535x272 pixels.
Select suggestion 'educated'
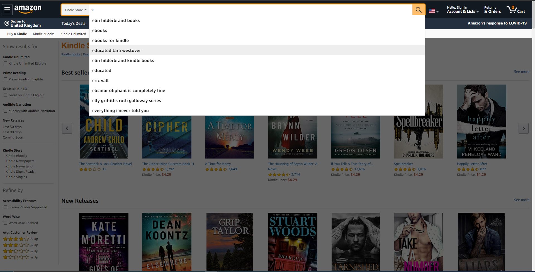click(257, 70)
